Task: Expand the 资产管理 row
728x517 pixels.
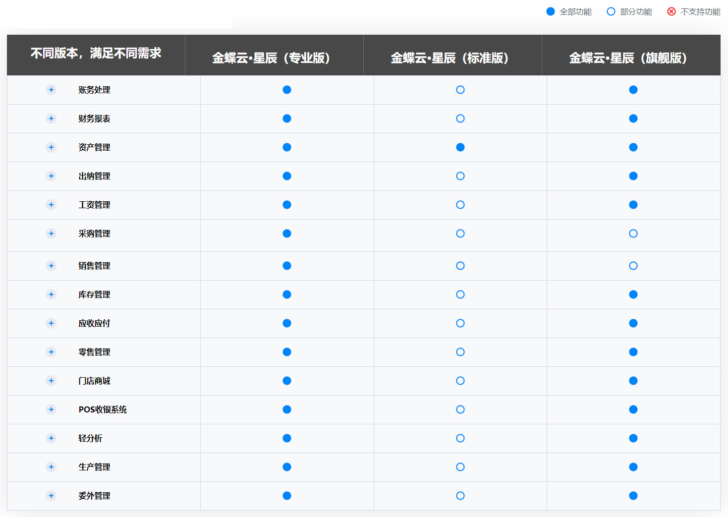Action: click(51, 147)
